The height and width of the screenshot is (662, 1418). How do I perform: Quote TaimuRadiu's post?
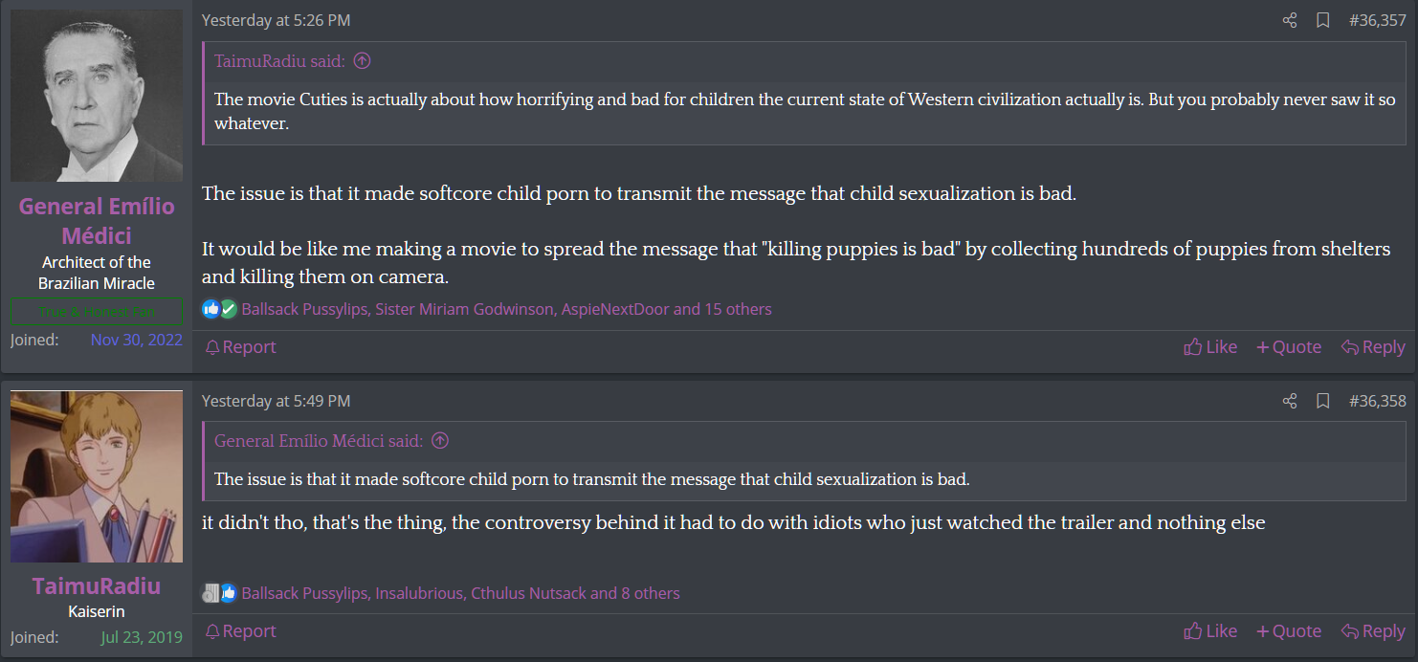1289,631
